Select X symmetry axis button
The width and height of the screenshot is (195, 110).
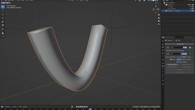click(x=179, y=60)
